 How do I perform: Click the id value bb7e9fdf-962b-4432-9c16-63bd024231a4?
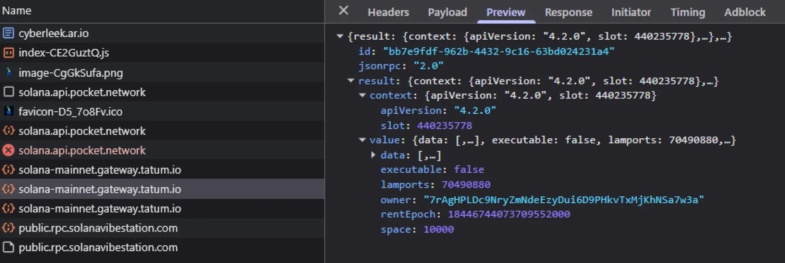pos(498,51)
